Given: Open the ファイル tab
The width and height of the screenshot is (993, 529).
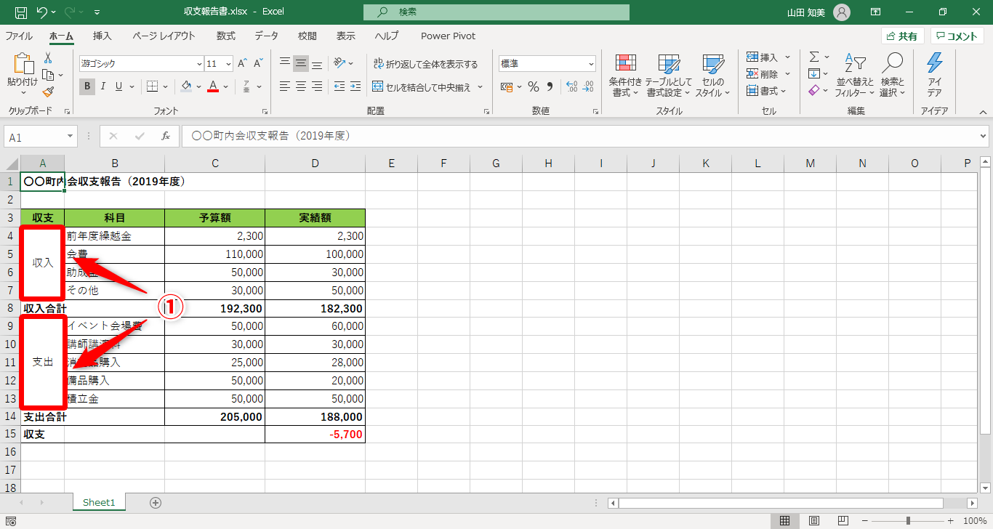Looking at the screenshot, I should pyautogui.click(x=19, y=36).
